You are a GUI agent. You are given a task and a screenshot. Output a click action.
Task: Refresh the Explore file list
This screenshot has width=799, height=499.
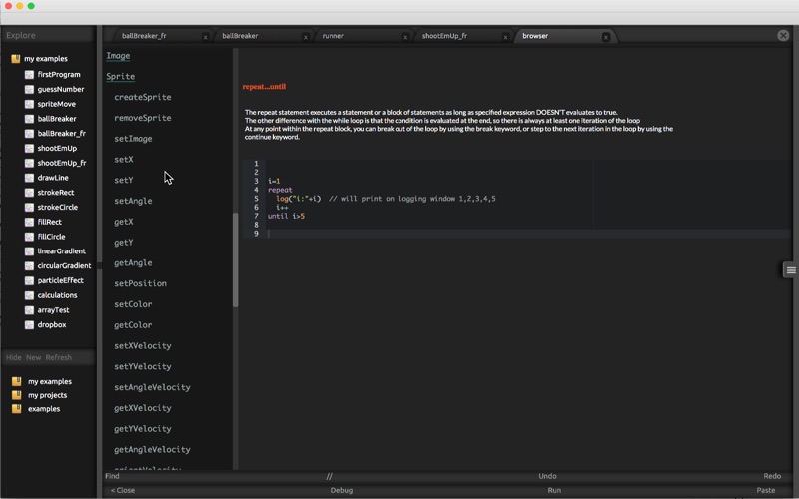pos(59,357)
